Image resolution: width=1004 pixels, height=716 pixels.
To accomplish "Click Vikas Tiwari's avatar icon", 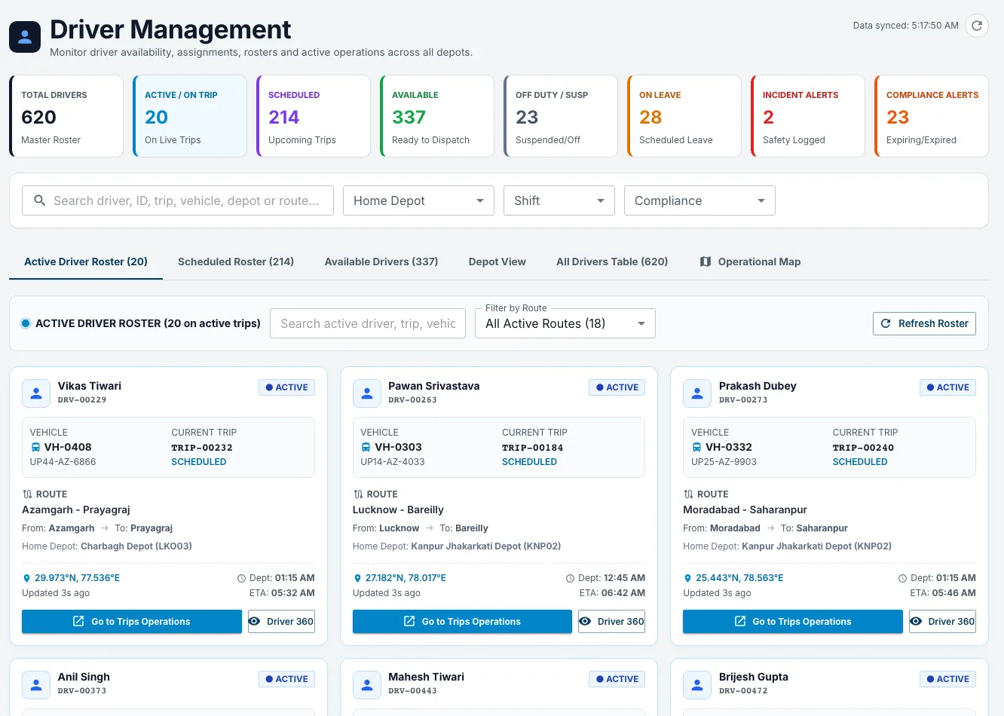I will (x=36, y=393).
